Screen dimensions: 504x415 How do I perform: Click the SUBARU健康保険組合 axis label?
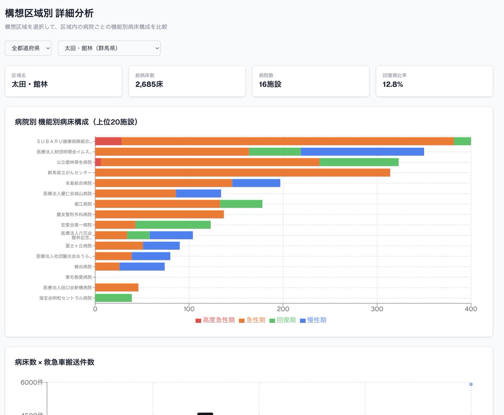tap(64, 141)
